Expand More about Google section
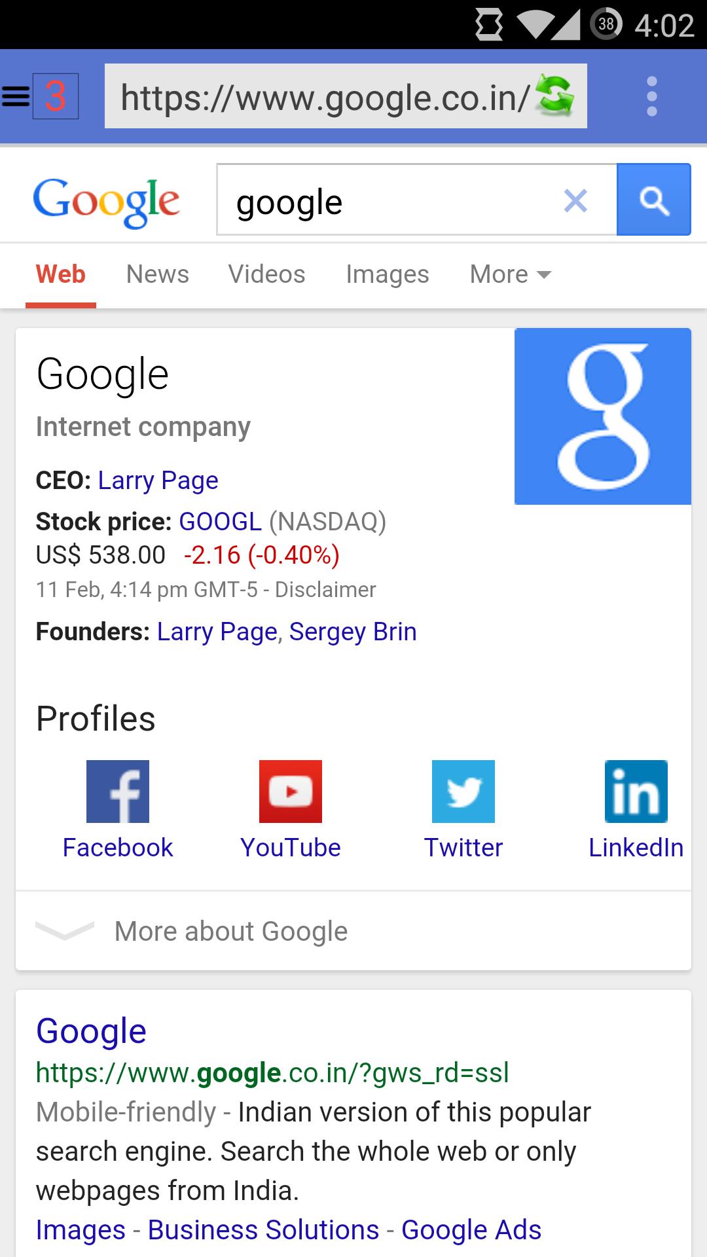 click(x=230, y=930)
